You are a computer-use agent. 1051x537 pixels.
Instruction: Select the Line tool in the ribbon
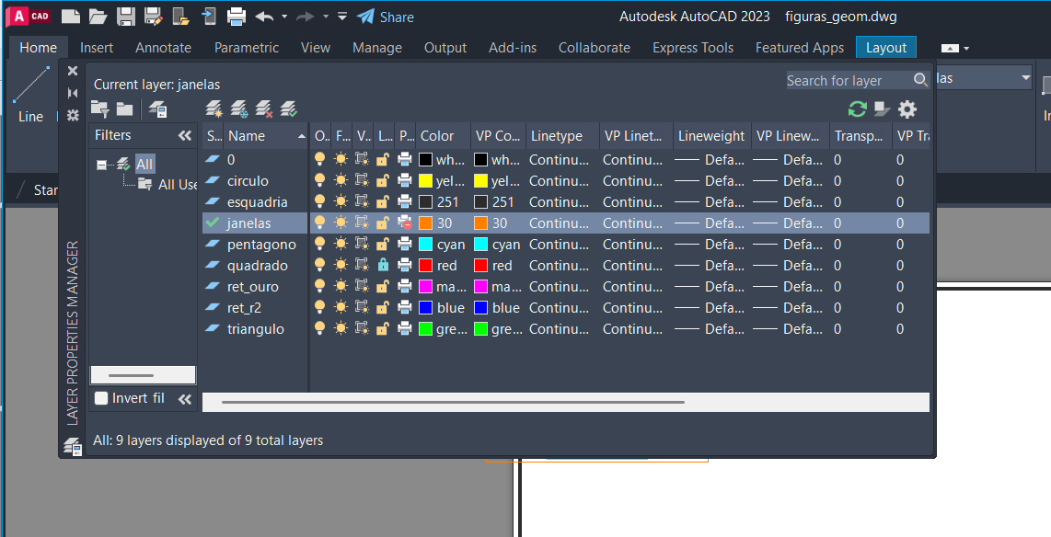pyautogui.click(x=31, y=94)
